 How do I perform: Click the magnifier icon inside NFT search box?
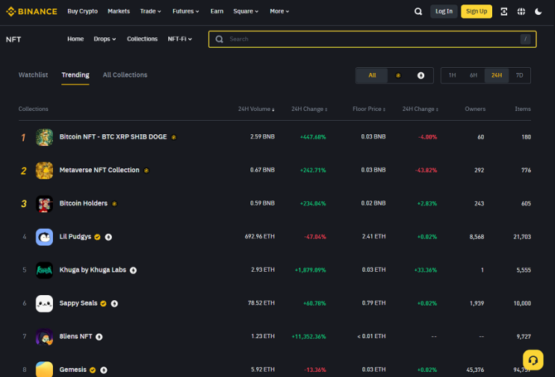pos(220,39)
